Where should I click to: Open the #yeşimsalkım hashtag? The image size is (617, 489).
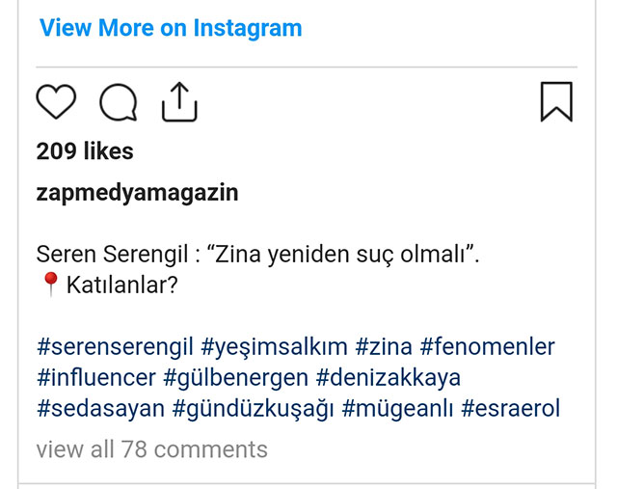click(x=274, y=346)
